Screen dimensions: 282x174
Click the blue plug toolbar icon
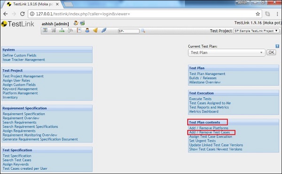(x=104, y=30)
